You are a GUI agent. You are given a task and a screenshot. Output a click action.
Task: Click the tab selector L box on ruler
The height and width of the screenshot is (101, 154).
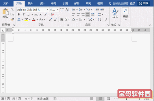click(x=3, y=30)
